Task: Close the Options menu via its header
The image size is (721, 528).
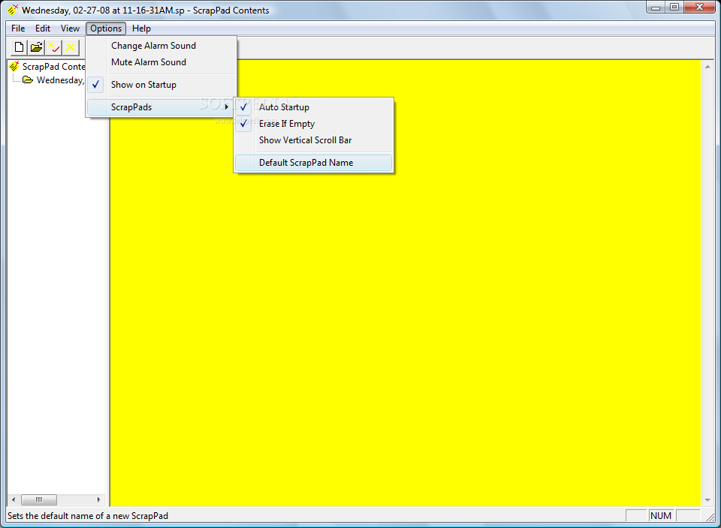Action: tap(106, 28)
